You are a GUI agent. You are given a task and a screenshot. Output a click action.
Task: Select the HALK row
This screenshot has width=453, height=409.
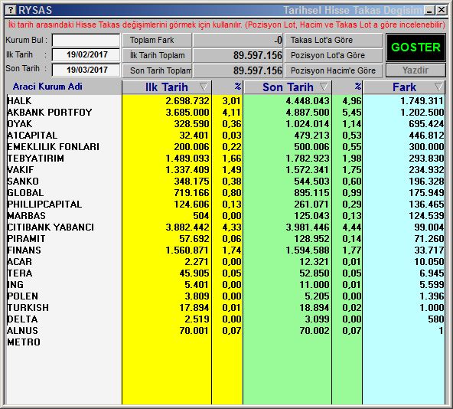click(x=225, y=101)
